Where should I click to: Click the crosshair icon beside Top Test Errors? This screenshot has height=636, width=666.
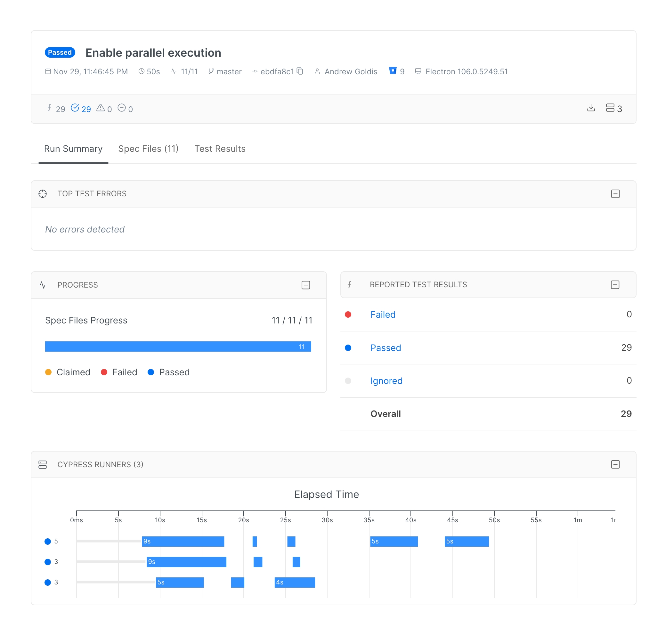point(43,193)
